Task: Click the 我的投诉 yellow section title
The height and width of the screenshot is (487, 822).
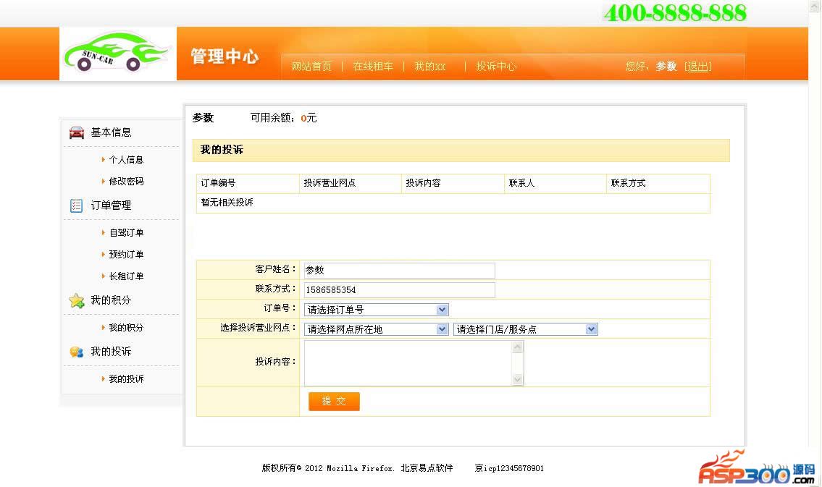Action: click(x=222, y=151)
